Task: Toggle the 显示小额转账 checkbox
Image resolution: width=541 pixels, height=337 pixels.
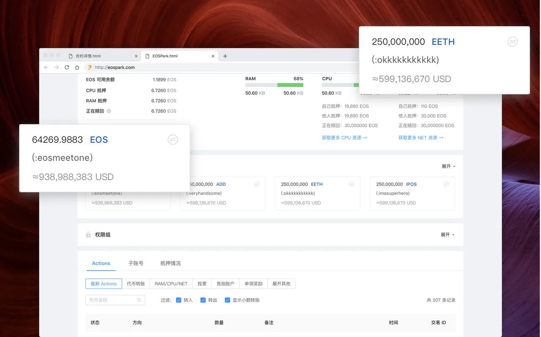Action: 227,300
